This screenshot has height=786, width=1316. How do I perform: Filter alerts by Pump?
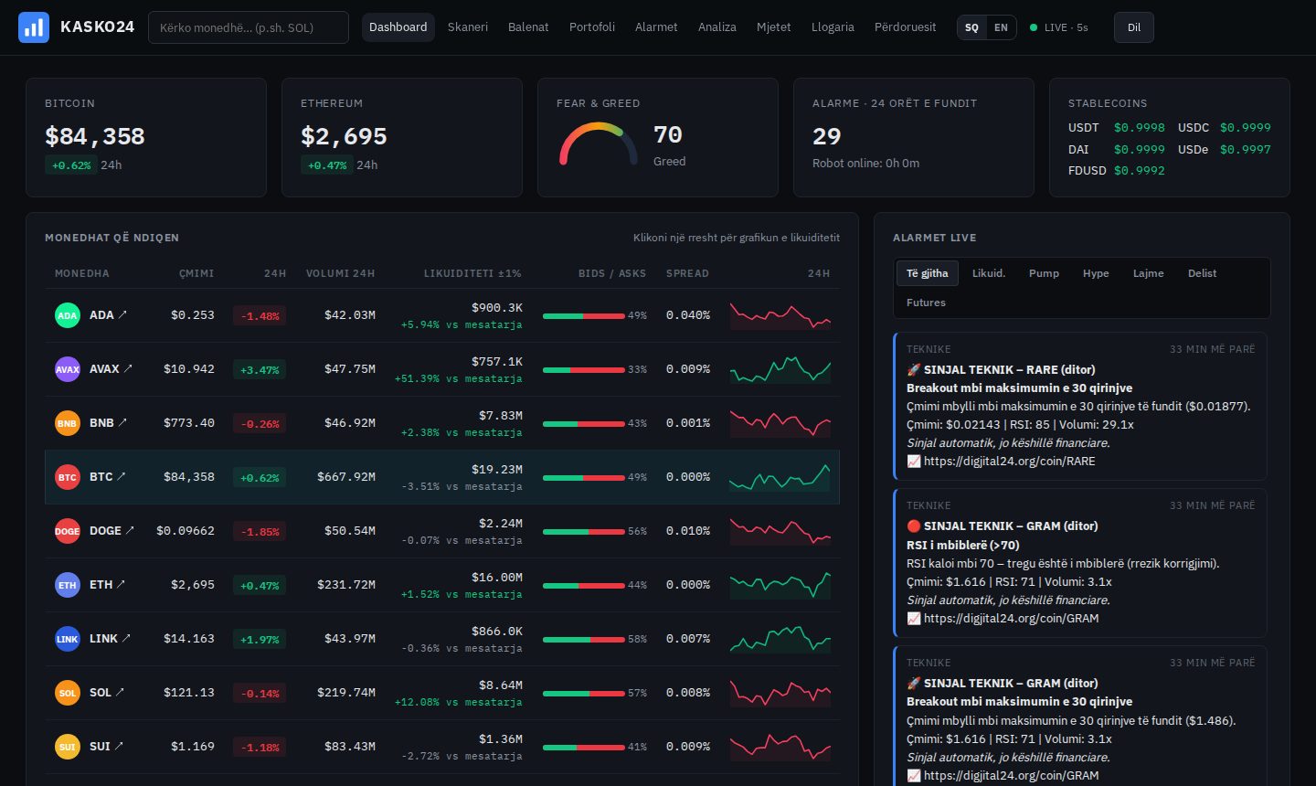click(x=1044, y=273)
